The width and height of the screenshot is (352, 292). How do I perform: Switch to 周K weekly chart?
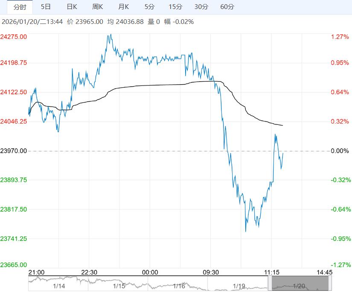click(98, 7)
